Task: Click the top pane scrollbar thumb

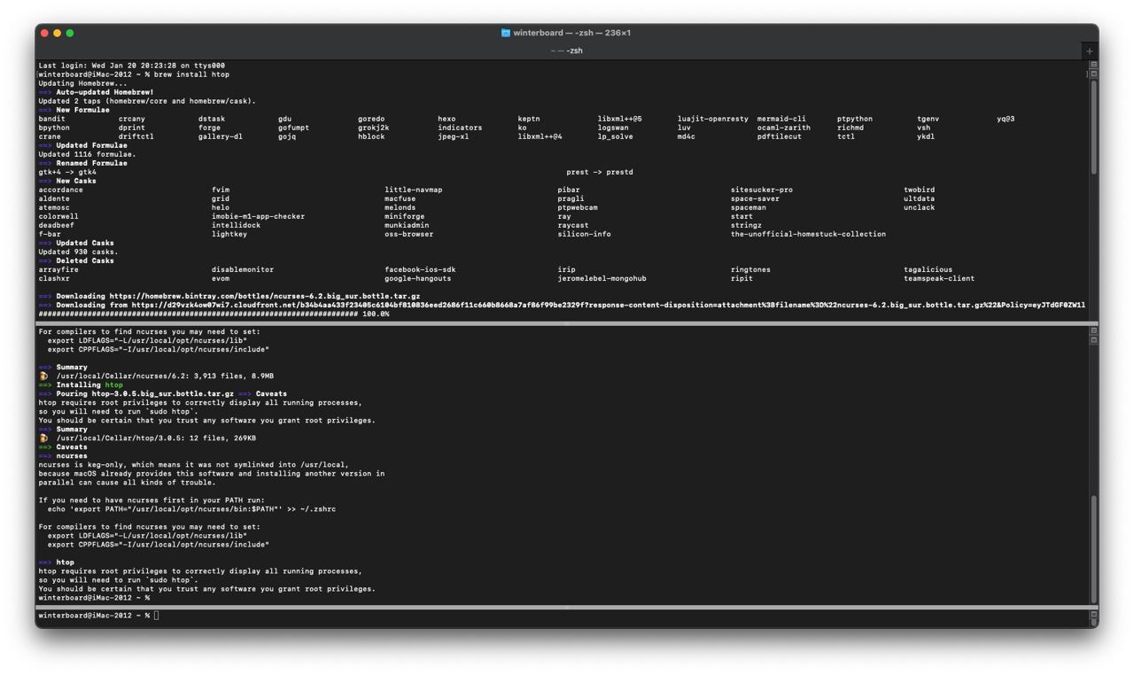Action: [1094, 128]
